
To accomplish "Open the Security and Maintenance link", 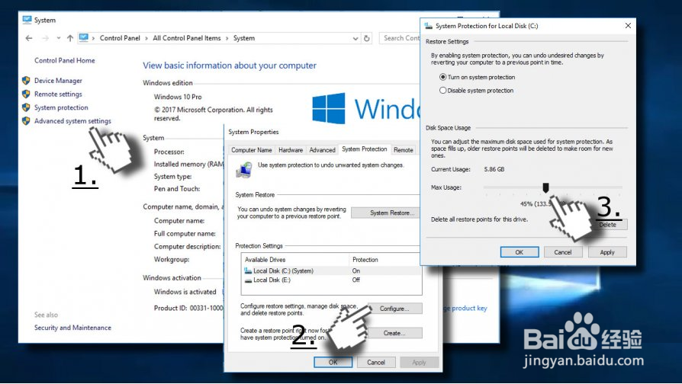I will (72, 328).
